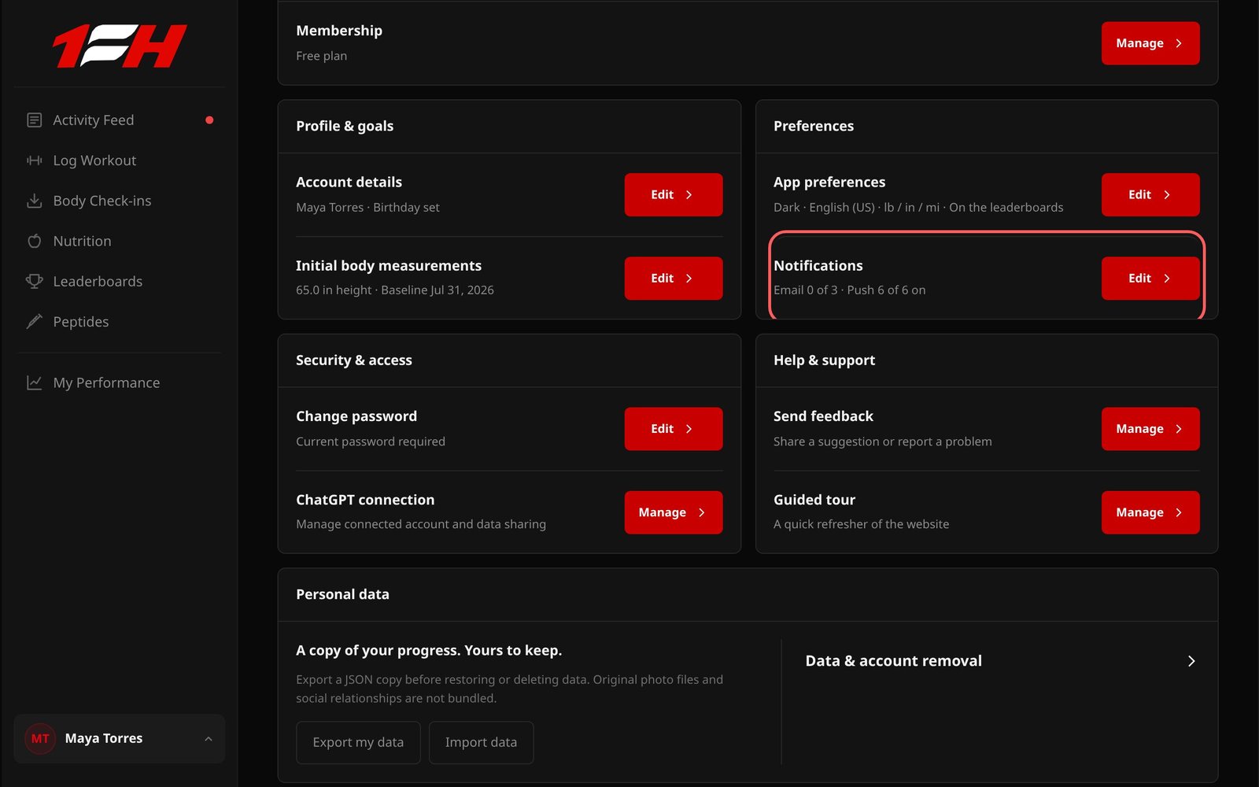The image size is (1259, 787).
Task: Click the Leaderboards trophy icon
Action: tap(34, 281)
